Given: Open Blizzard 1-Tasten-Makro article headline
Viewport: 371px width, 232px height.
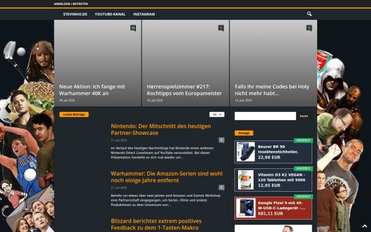Looking at the screenshot, I should 156,224.
